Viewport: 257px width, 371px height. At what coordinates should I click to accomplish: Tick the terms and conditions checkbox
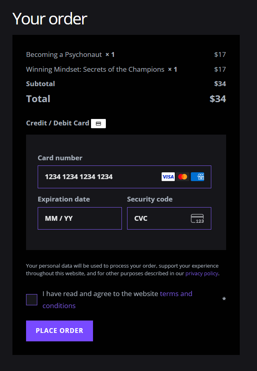(x=32, y=300)
